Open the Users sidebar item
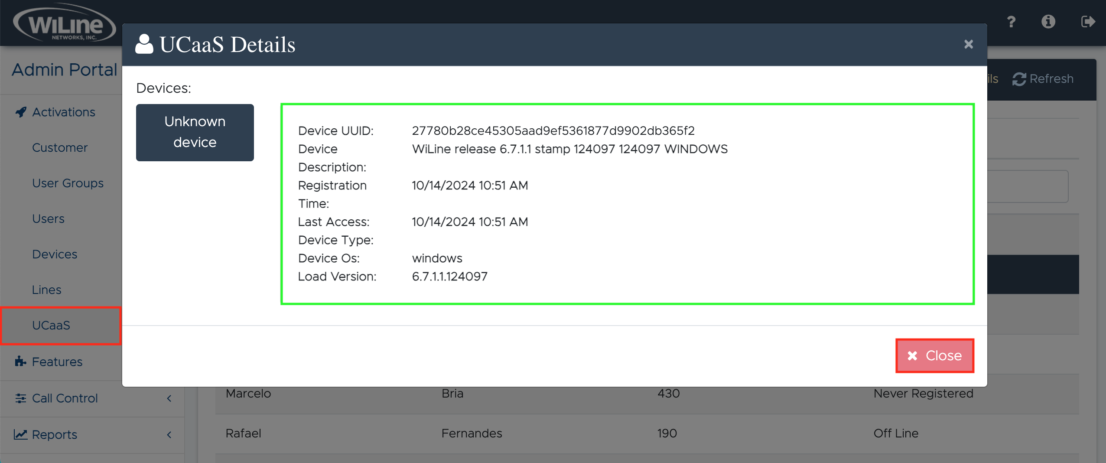1106x463 pixels. tap(48, 218)
